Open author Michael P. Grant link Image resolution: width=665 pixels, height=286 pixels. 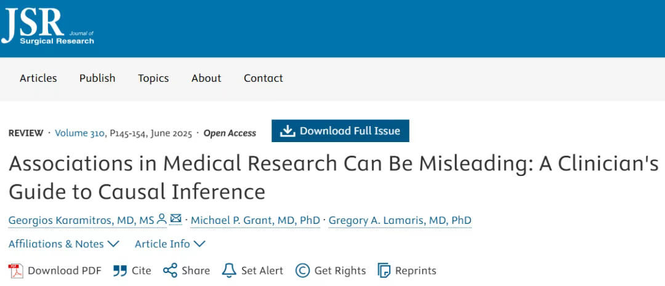[x=256, y=221]
